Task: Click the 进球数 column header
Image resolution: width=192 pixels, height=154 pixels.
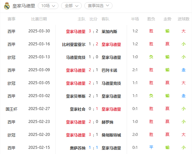Action: (x=183, y=19)
